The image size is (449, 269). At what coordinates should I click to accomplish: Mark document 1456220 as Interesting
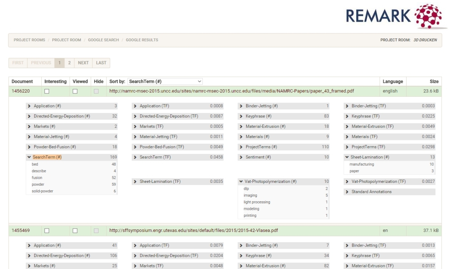[x=47, y=91]
